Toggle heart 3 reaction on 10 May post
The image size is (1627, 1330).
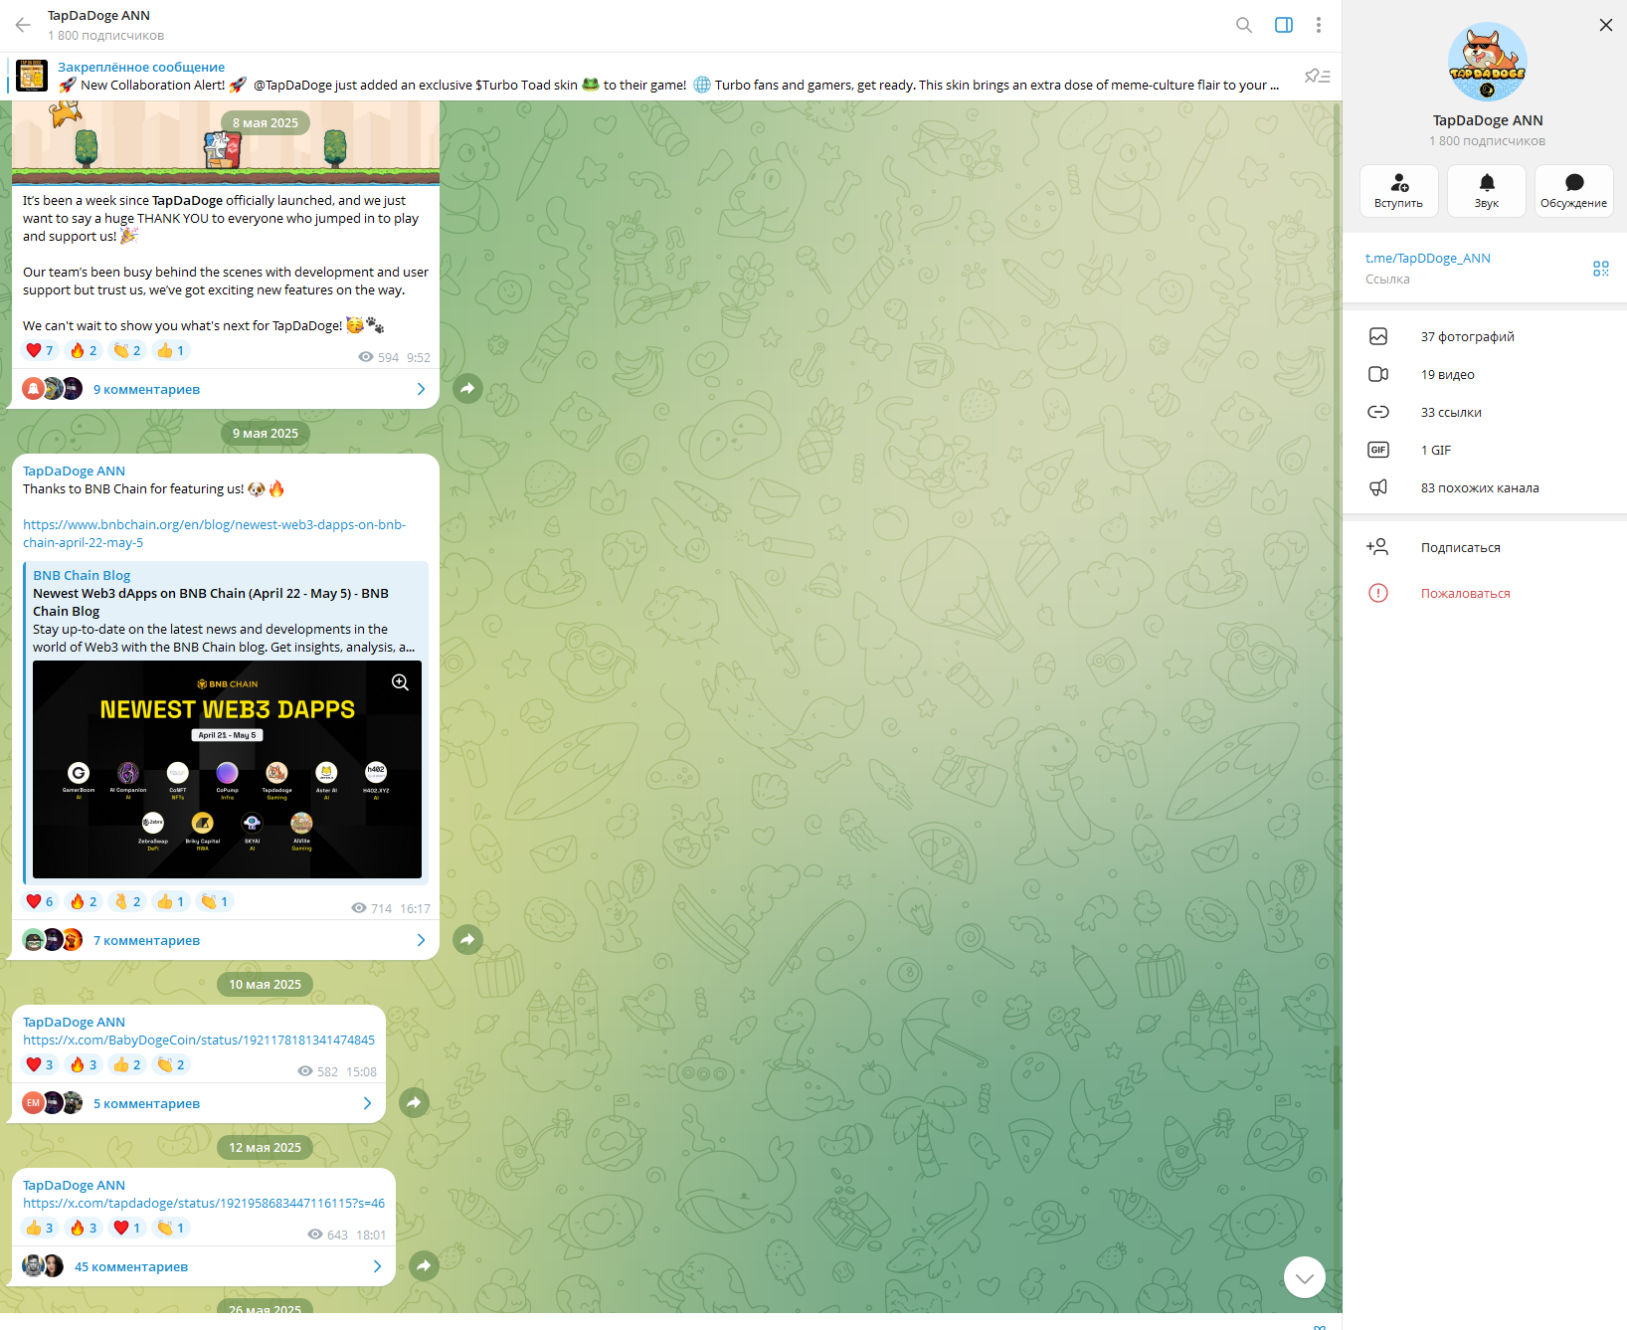pos(40,1064)
